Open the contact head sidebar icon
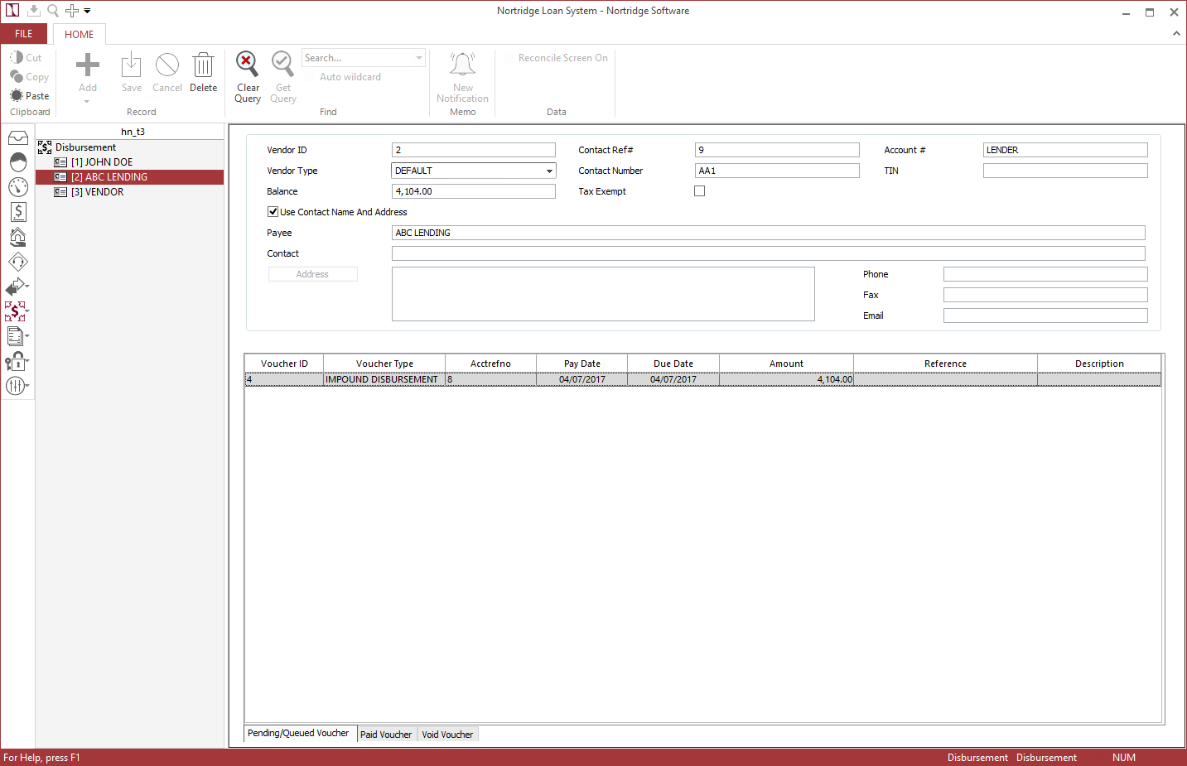This screenshot has width=1187, height=766. (x=18, y=162)
